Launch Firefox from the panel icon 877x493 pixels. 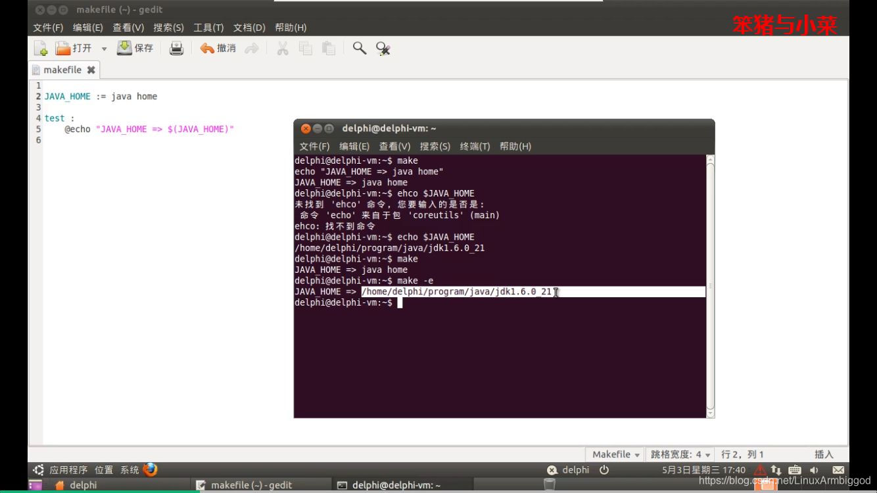point(151,469)
